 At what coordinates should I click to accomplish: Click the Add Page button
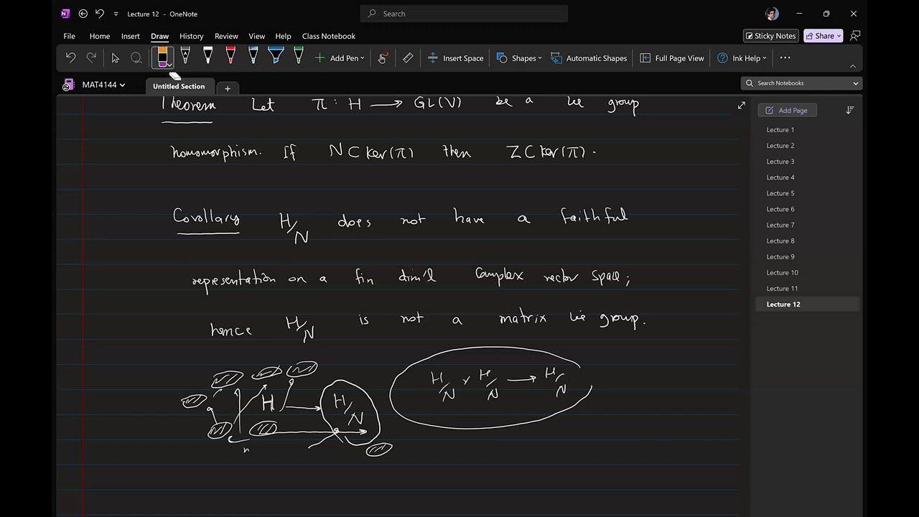[787, 111]
